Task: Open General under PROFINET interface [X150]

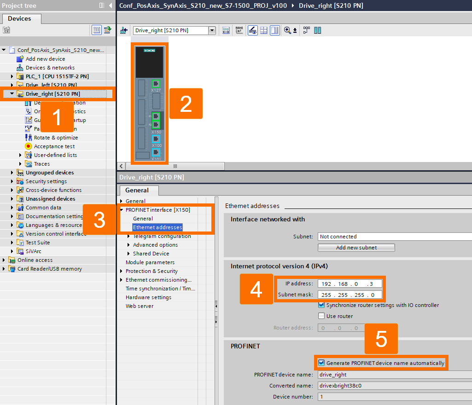Action: [143, 219]
